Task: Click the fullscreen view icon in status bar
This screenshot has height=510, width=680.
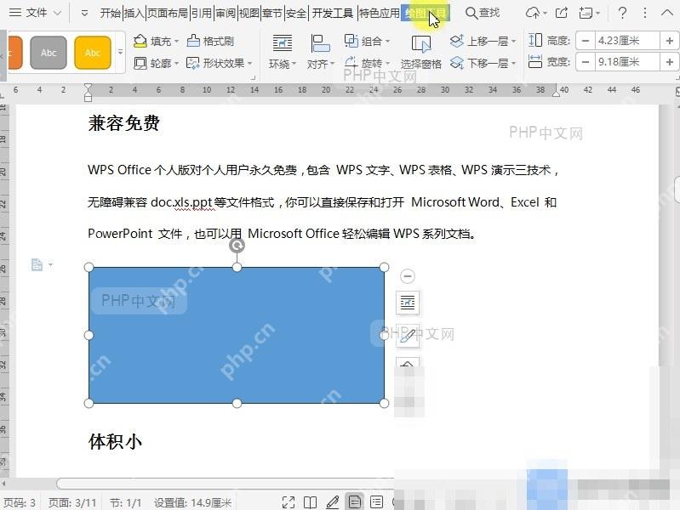Action: (289, 502)
